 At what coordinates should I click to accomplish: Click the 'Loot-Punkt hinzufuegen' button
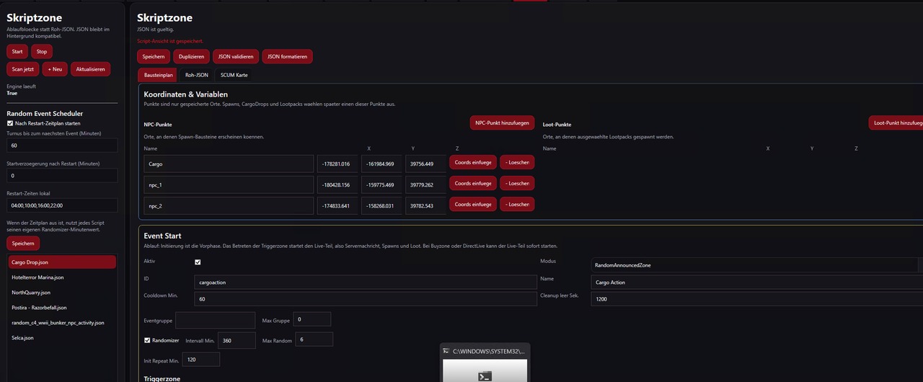[x=896, y=123]
